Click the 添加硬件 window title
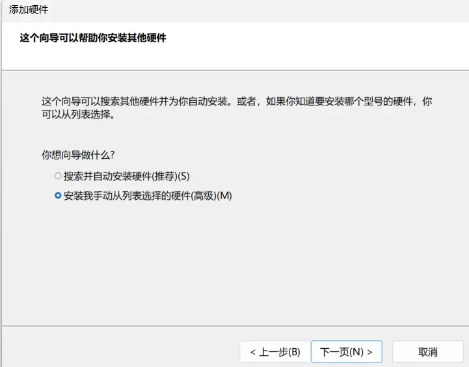This screenshot has width=469, height=367. [x=28, y=10]
